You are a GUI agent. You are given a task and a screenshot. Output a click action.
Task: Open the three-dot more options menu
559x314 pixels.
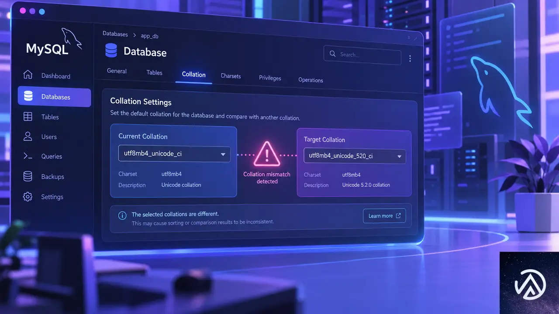pyautogui.click(x=410, y=58)
